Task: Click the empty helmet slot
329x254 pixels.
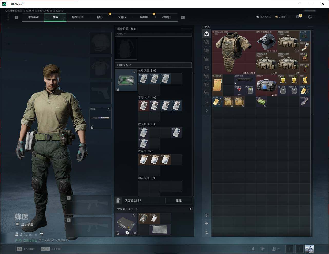Action: click(x=100, y=43)
